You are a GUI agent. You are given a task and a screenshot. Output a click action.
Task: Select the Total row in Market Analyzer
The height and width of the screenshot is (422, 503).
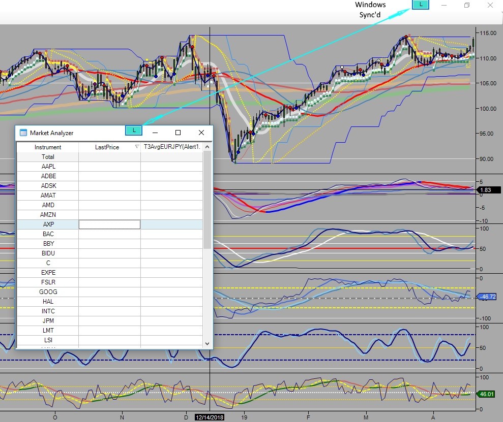coord(48,157)
